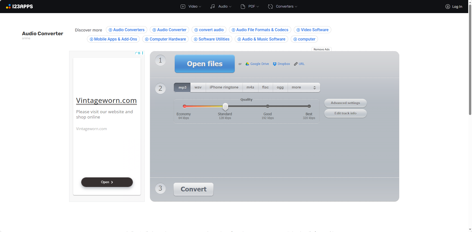Select the mp3 format option
Screen dimensions: 472x232
point(182,87)
